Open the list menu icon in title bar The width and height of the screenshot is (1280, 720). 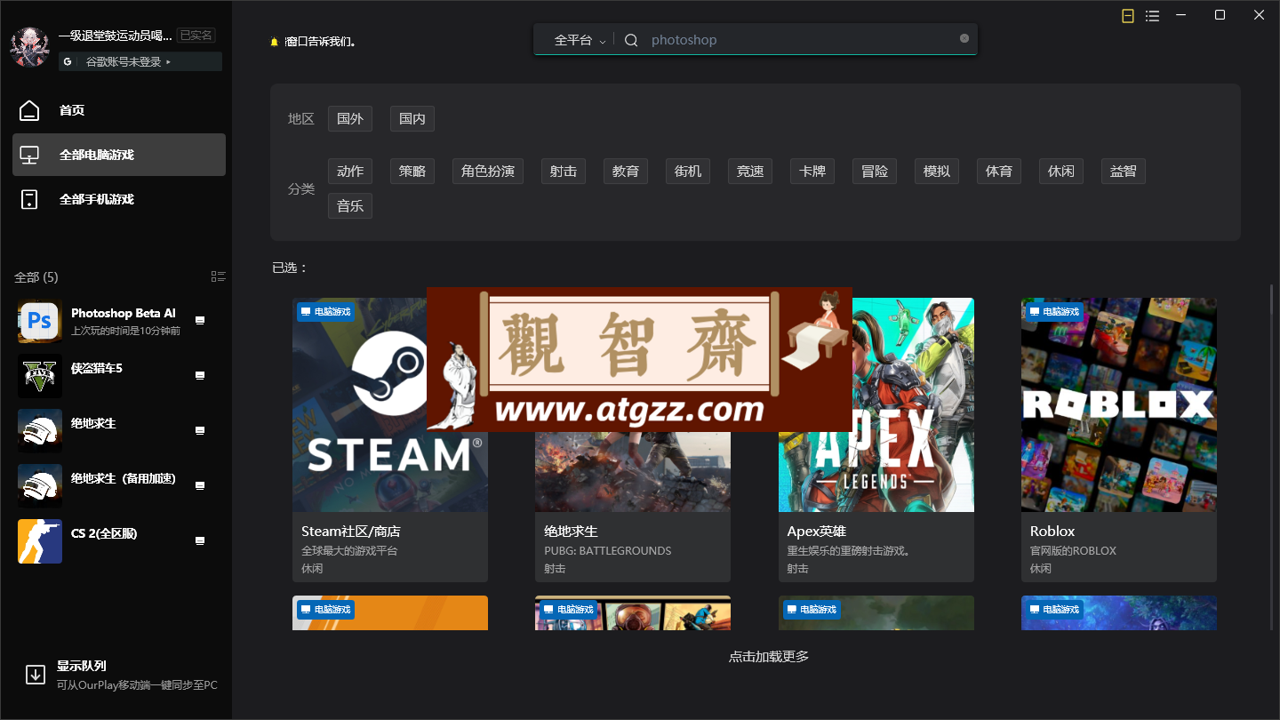click(x=1152, y=16)
